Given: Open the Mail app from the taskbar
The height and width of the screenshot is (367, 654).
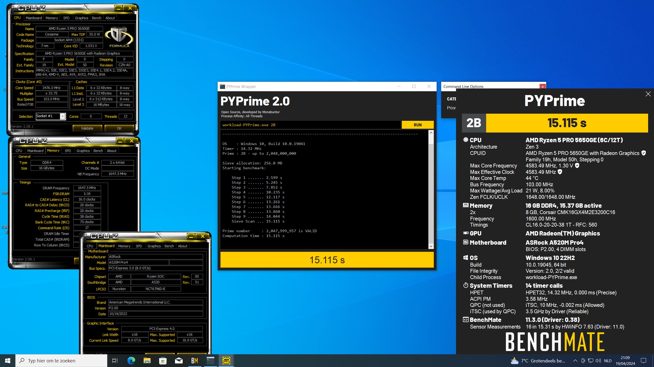Looking at the screenshot, I should pyautogui.click(x=179, y=361).
